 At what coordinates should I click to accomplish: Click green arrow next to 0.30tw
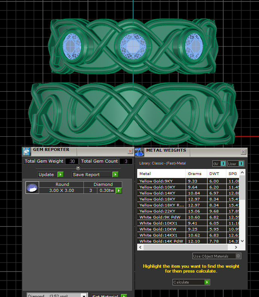[x=119, y=191]
